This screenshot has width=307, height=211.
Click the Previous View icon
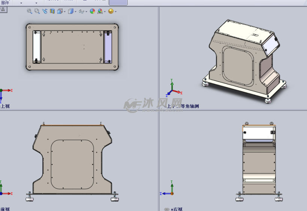(x=45, y=11)
